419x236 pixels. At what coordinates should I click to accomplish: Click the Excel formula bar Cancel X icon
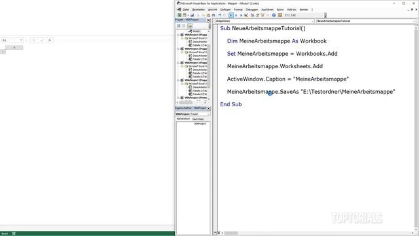[34, 40]
